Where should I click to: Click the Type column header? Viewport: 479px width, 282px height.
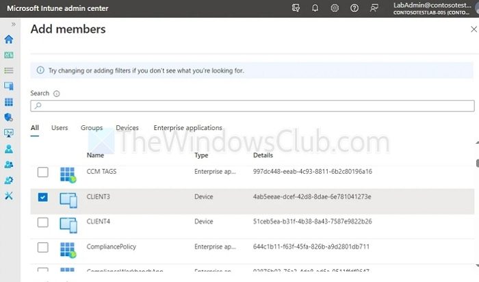[x=201, y=155]
